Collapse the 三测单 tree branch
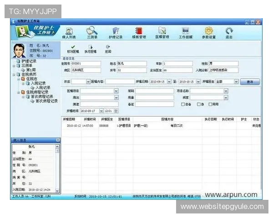The image size is (273, 218). coord(14,66)
